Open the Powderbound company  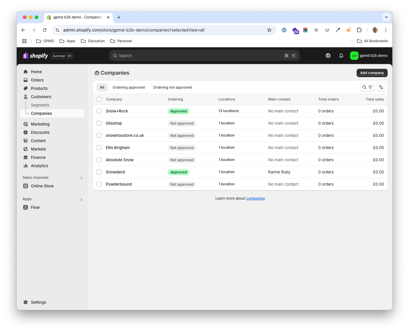pos(119,184)
